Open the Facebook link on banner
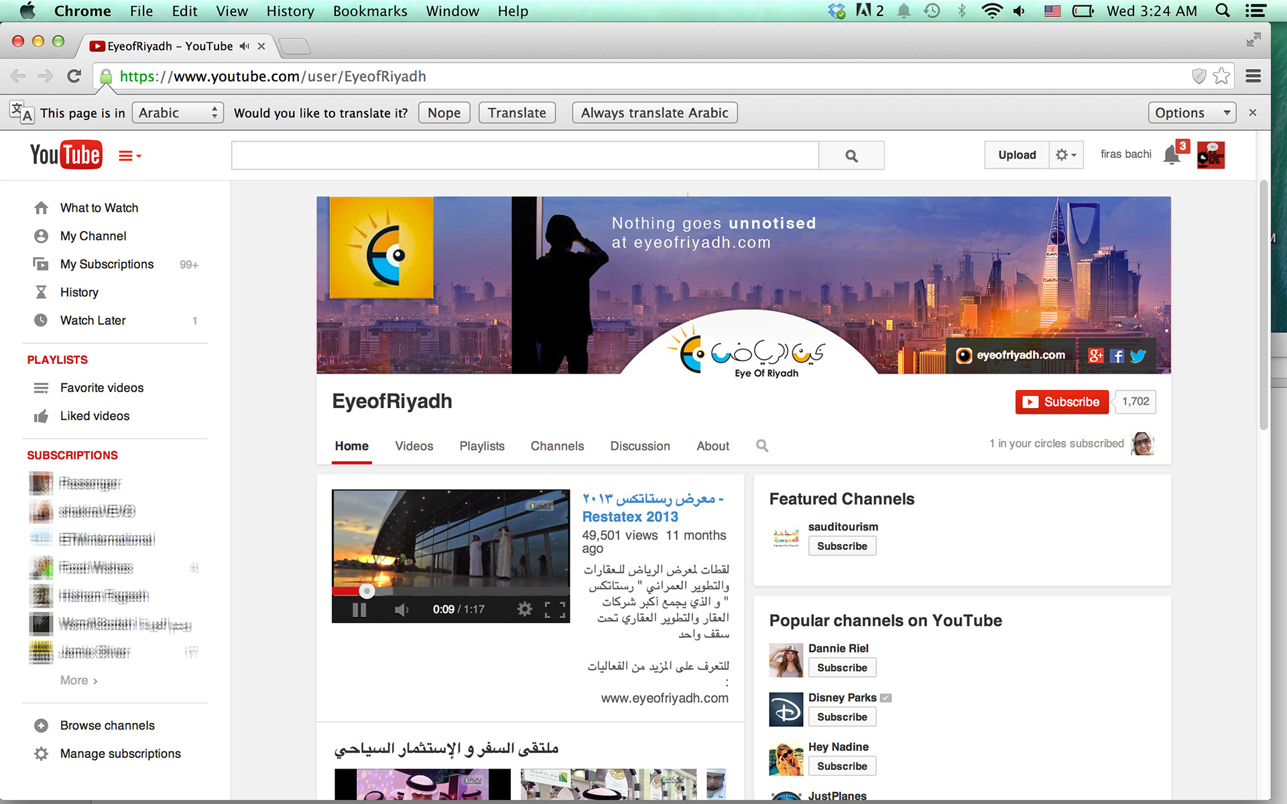Viewport: 1287px width, 804px height. click(x=1117, y=356)
